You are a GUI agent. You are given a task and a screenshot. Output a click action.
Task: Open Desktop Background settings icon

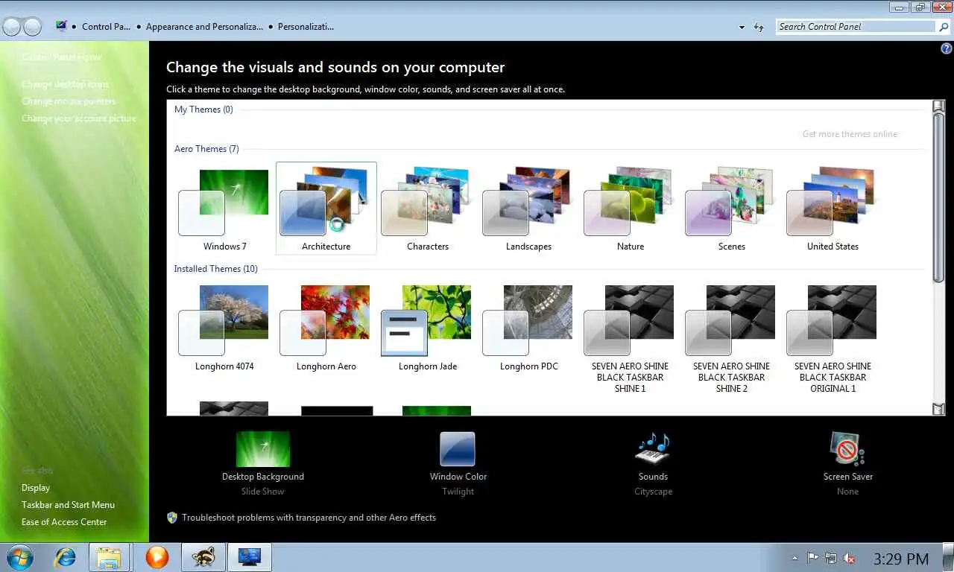(x=263, y=449)
